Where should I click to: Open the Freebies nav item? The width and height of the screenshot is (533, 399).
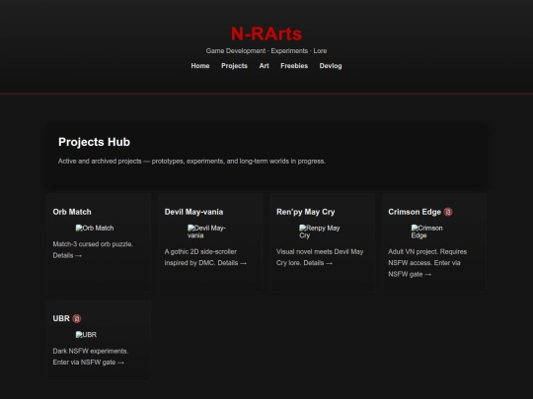click(294, 66)
